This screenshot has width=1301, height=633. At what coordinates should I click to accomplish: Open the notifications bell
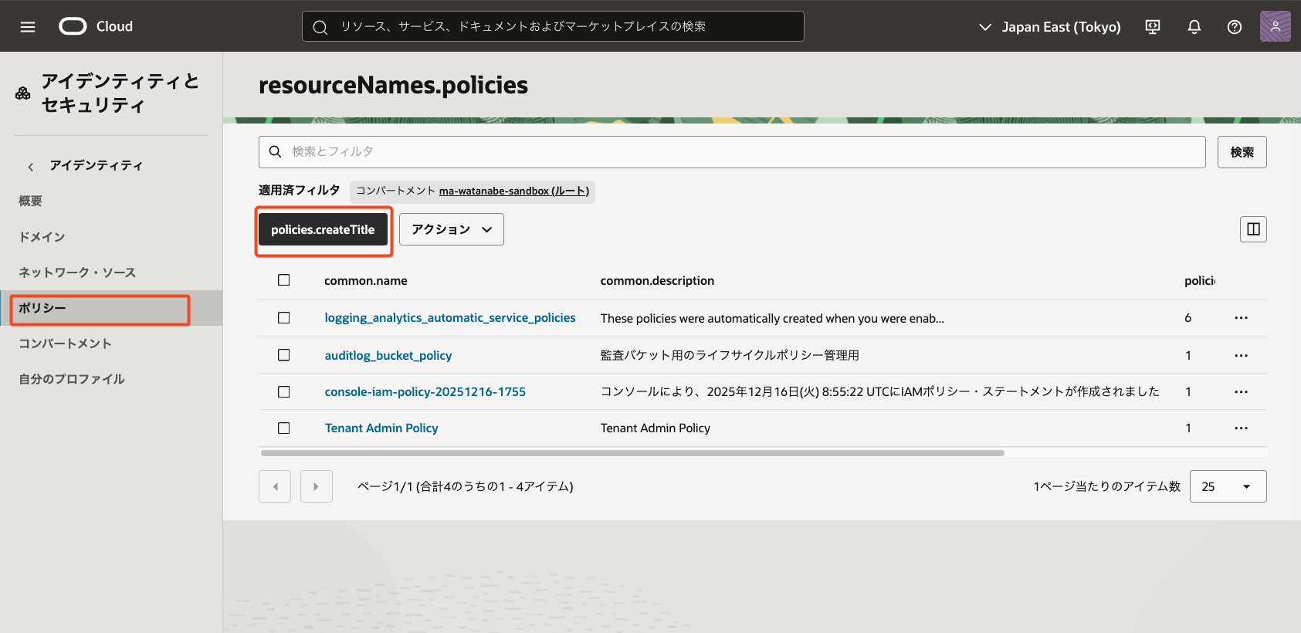1194,27
